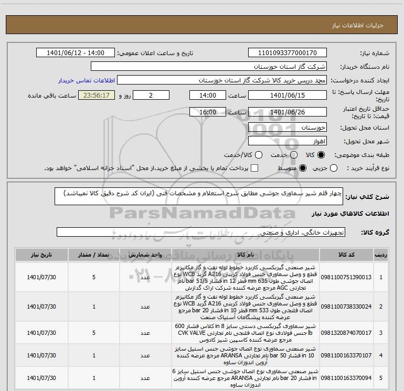Click row 2 product description with 533 mm
This screenshot has width=404, height=391.
pos(246,307)
